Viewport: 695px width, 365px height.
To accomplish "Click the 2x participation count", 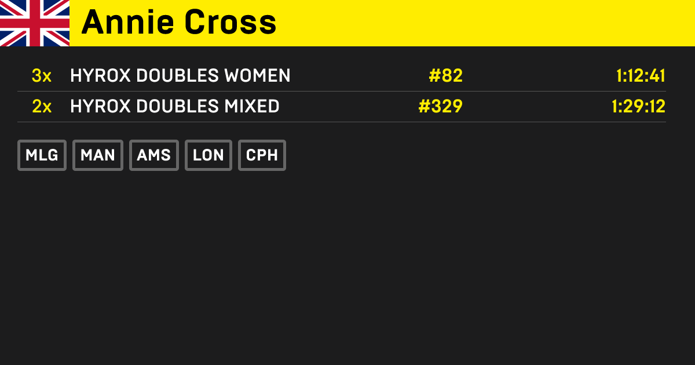I will point(42,107).
